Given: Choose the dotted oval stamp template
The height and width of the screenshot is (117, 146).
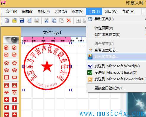Looking at the screenshot, I should (15, 63).
